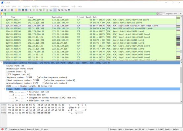Open display filter history dropdown

pos(164,14)
